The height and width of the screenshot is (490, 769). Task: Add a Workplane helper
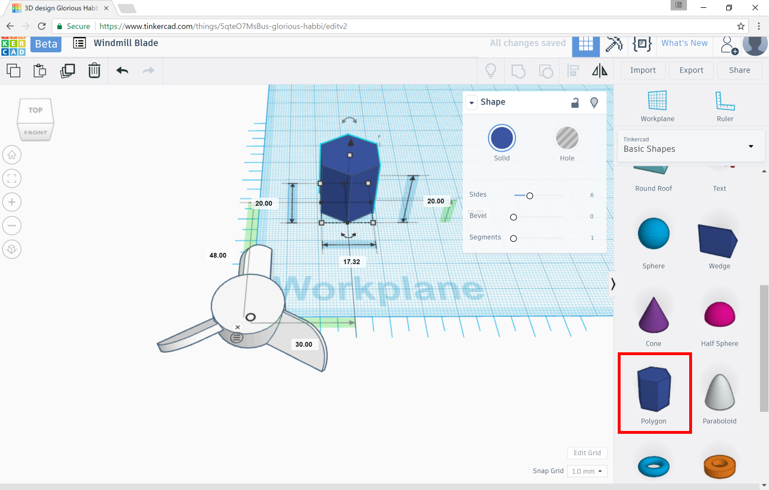coord(657,104)
